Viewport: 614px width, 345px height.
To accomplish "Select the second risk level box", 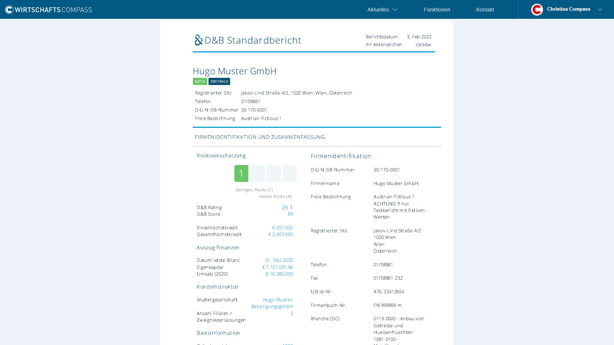I will tap(257, 173).
